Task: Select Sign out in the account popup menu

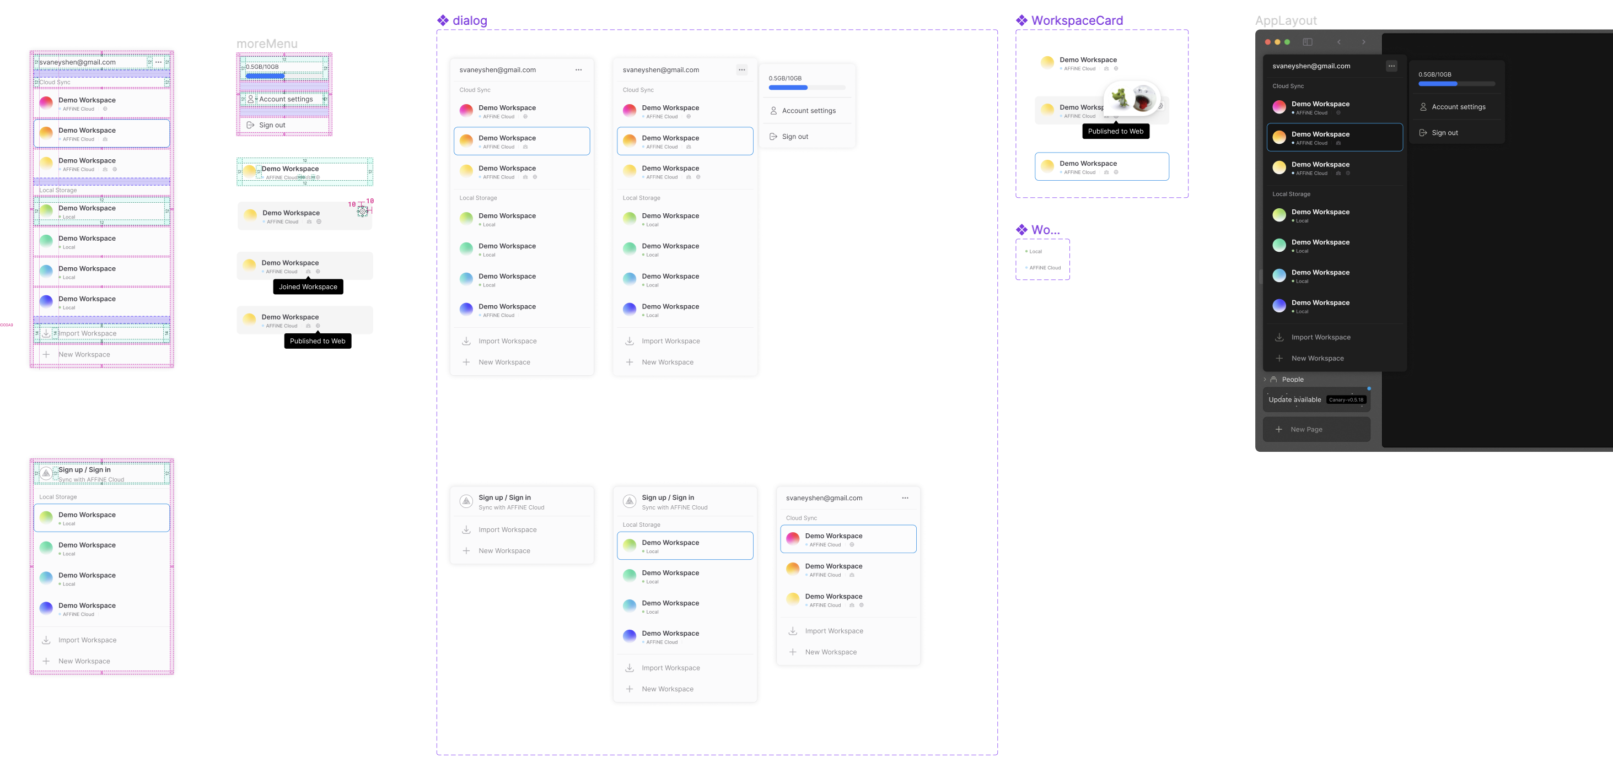Action: click(795, 136)
